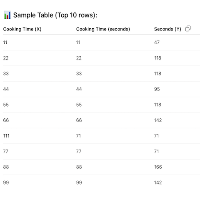The image size is (200, 200).
Task: Click the 99 cell in first column
Action: click(6, 182)
